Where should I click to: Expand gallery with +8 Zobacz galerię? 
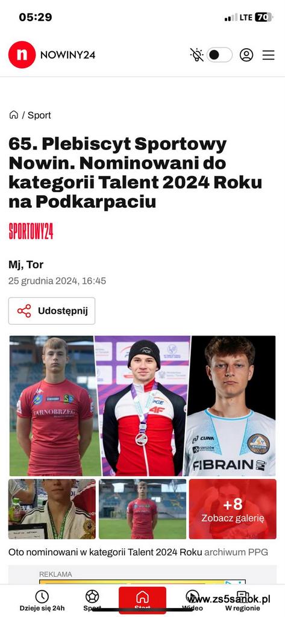point(233,509)
